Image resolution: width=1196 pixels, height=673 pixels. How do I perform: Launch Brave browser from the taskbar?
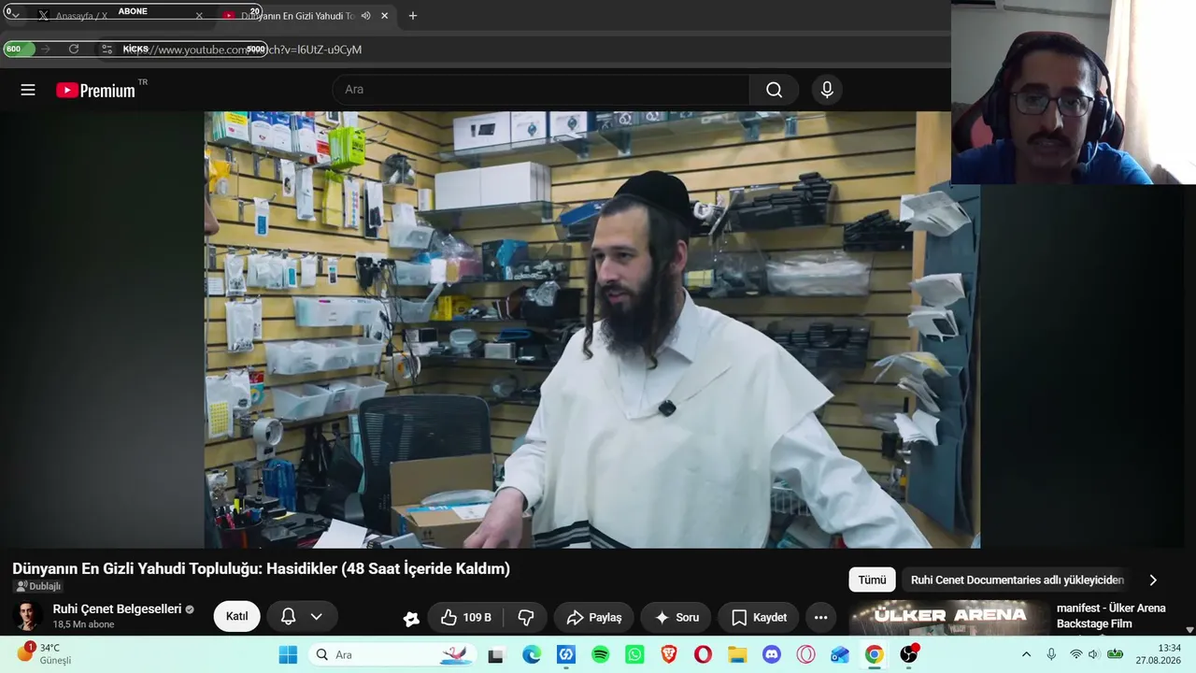pyautogui.click(x=669, y=655)
